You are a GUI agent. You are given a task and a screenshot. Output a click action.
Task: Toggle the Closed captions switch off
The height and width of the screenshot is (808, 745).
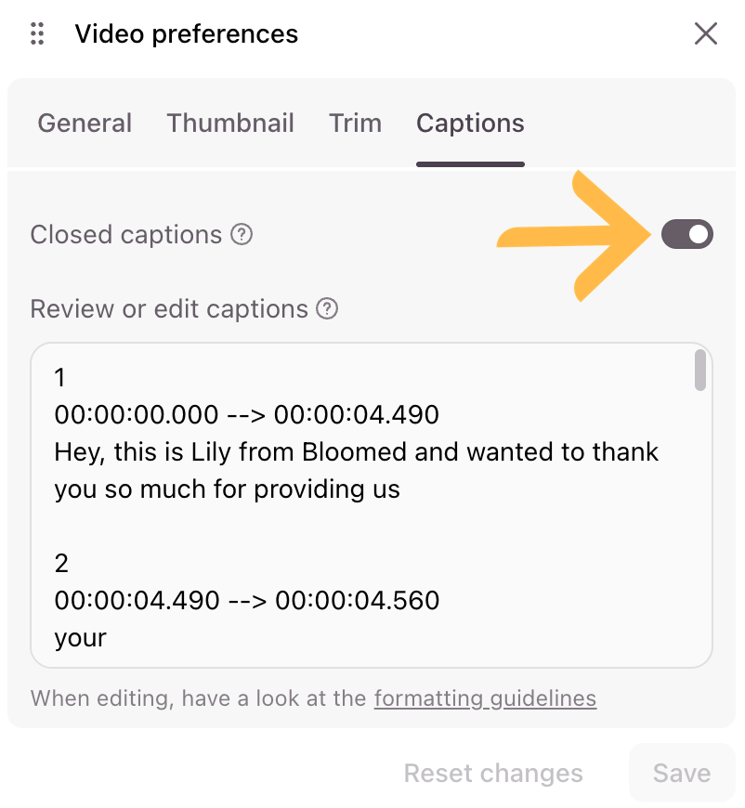(x=687, y=234)
